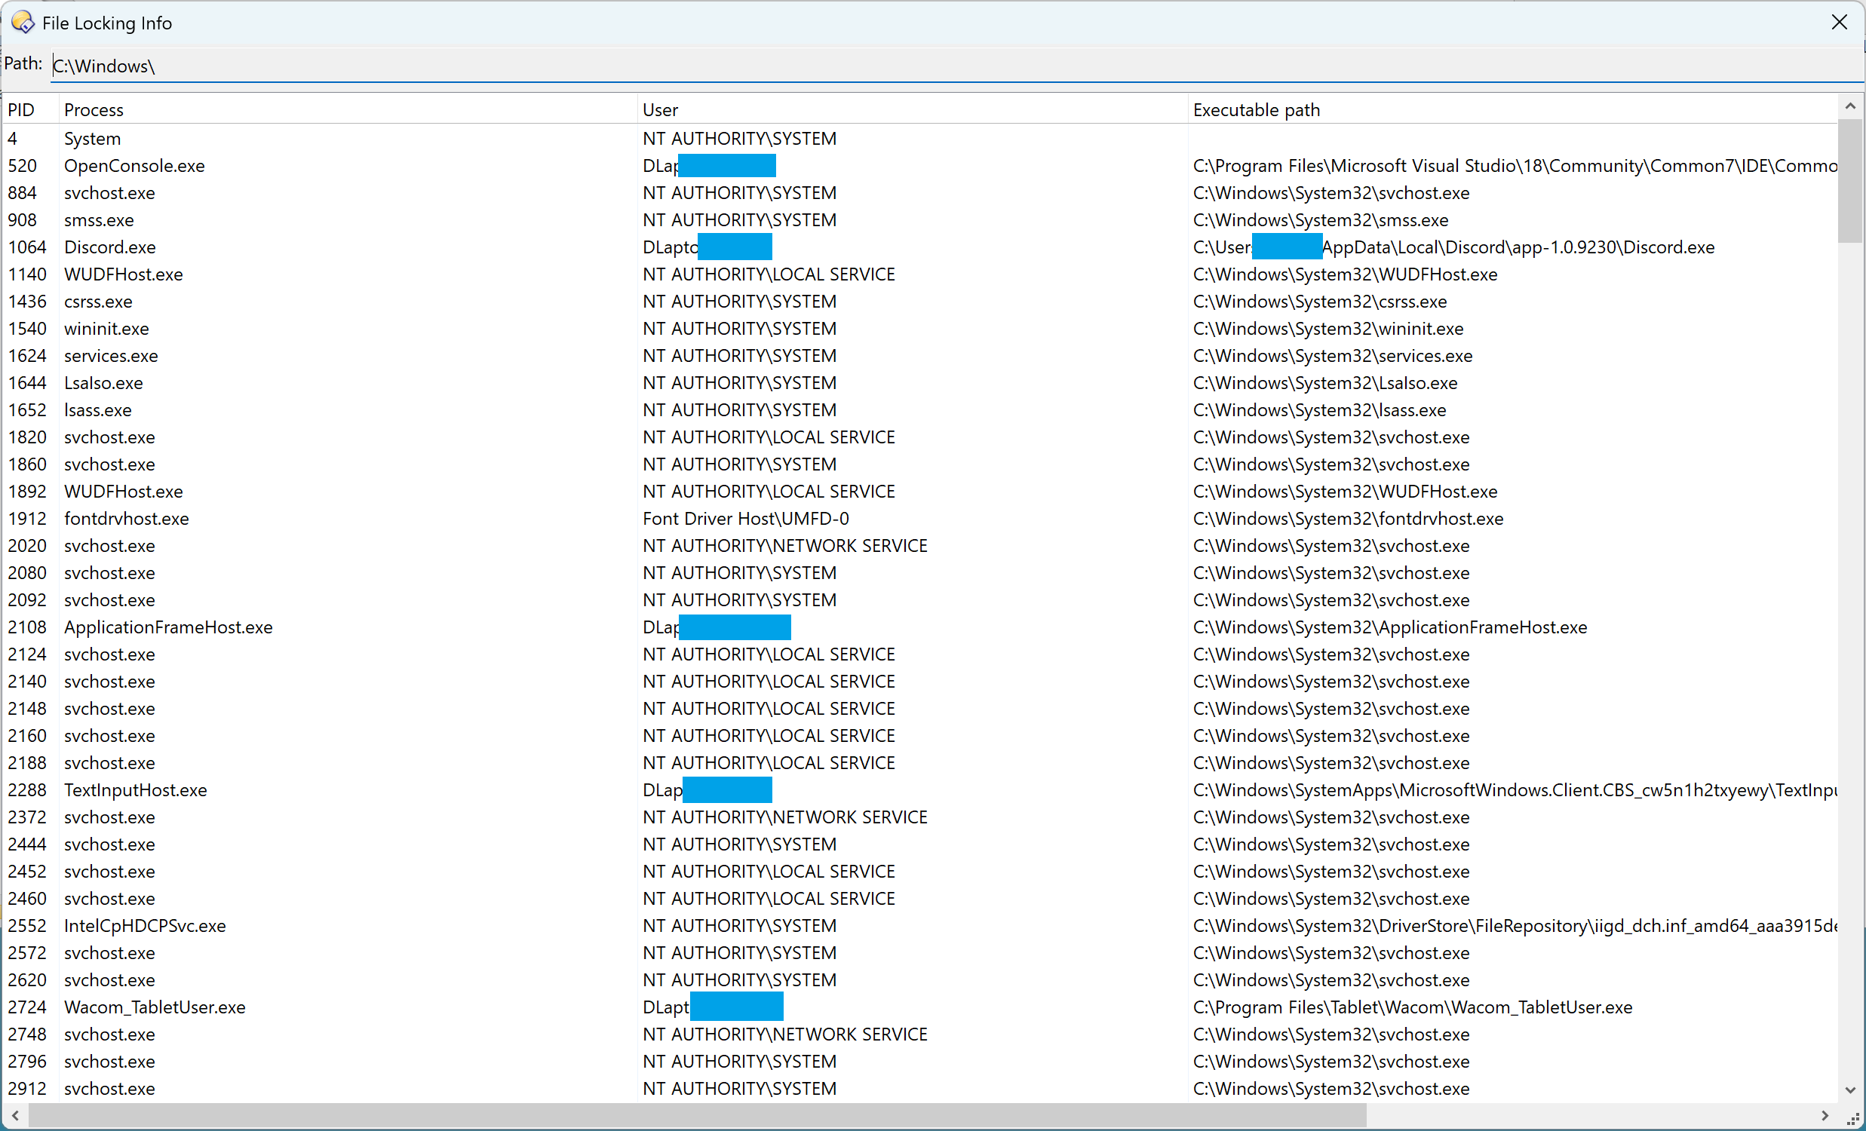Sort by the PID column header
Viewport: 1866px width, 1131px height.
23,110
